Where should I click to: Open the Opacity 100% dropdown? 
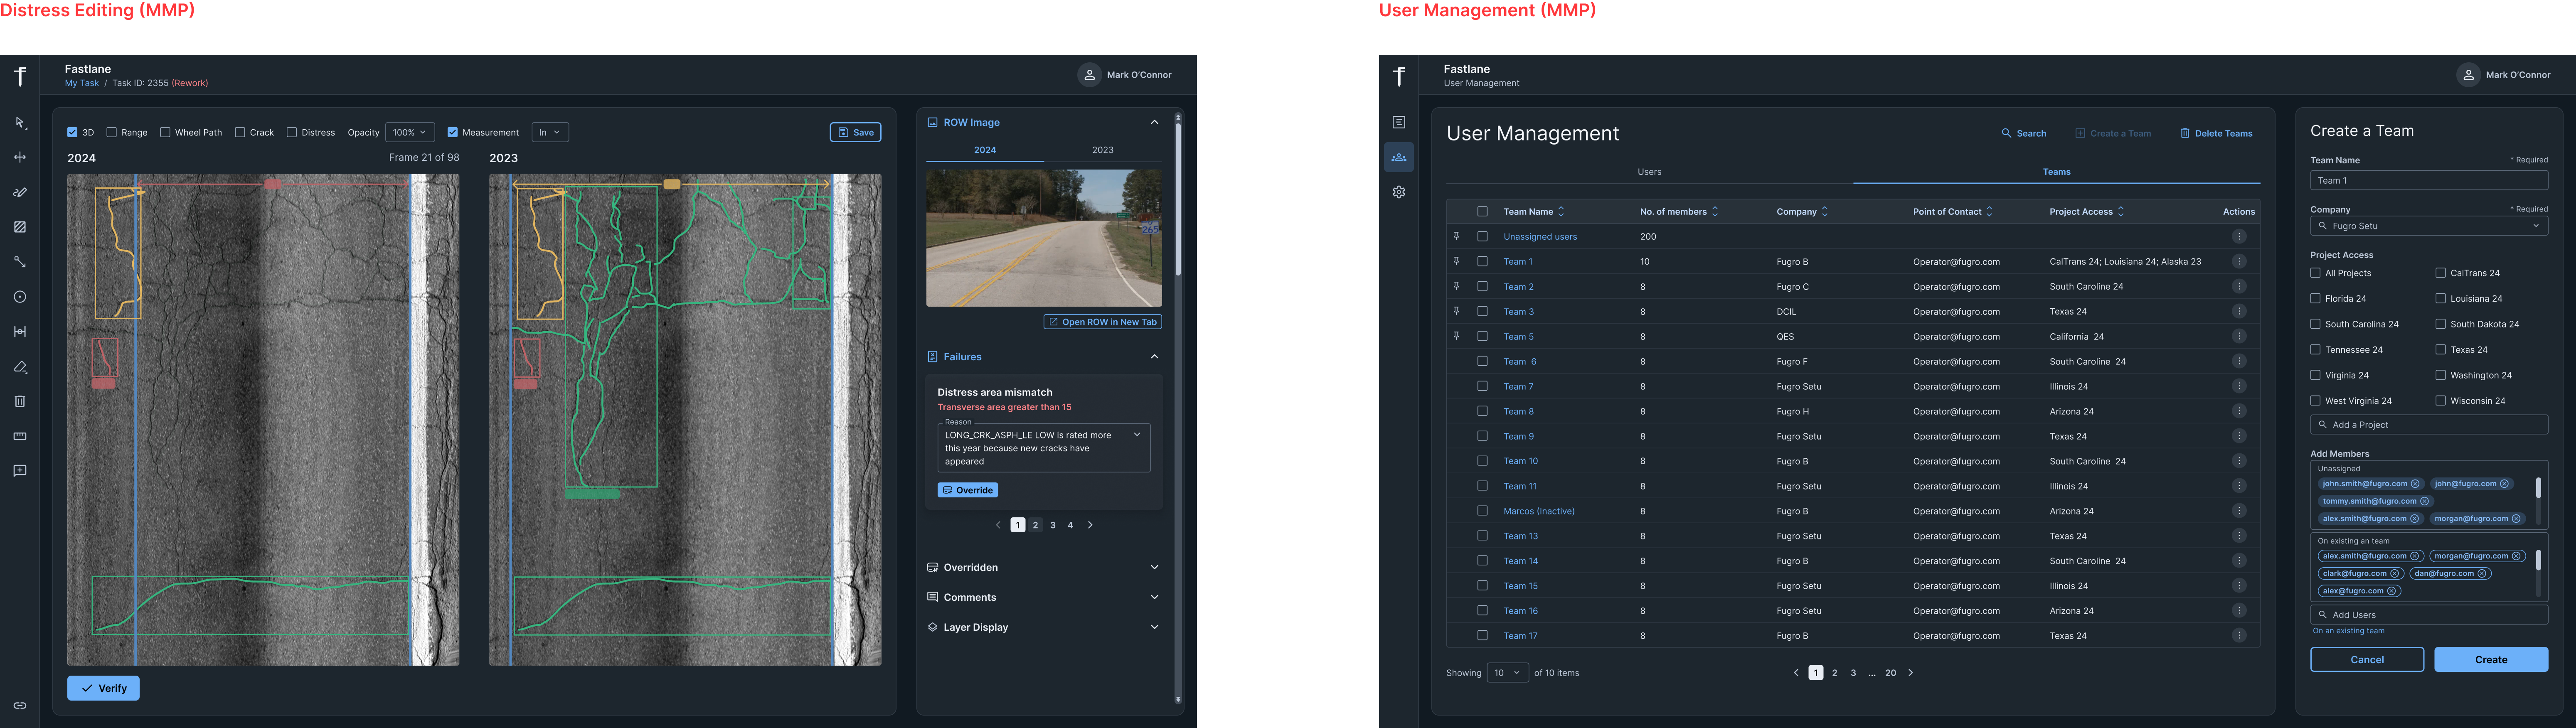(x=409, y=132)
